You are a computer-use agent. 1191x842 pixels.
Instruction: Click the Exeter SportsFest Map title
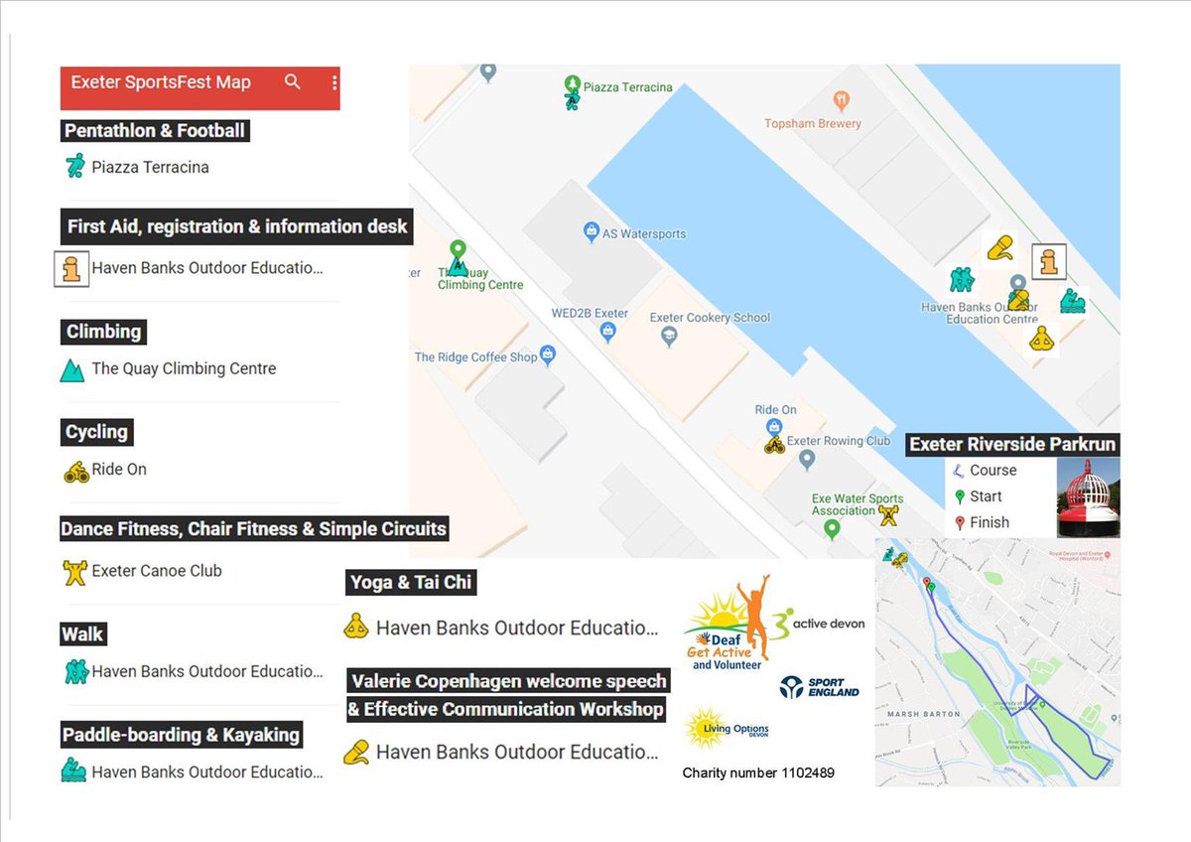point(161,82)
